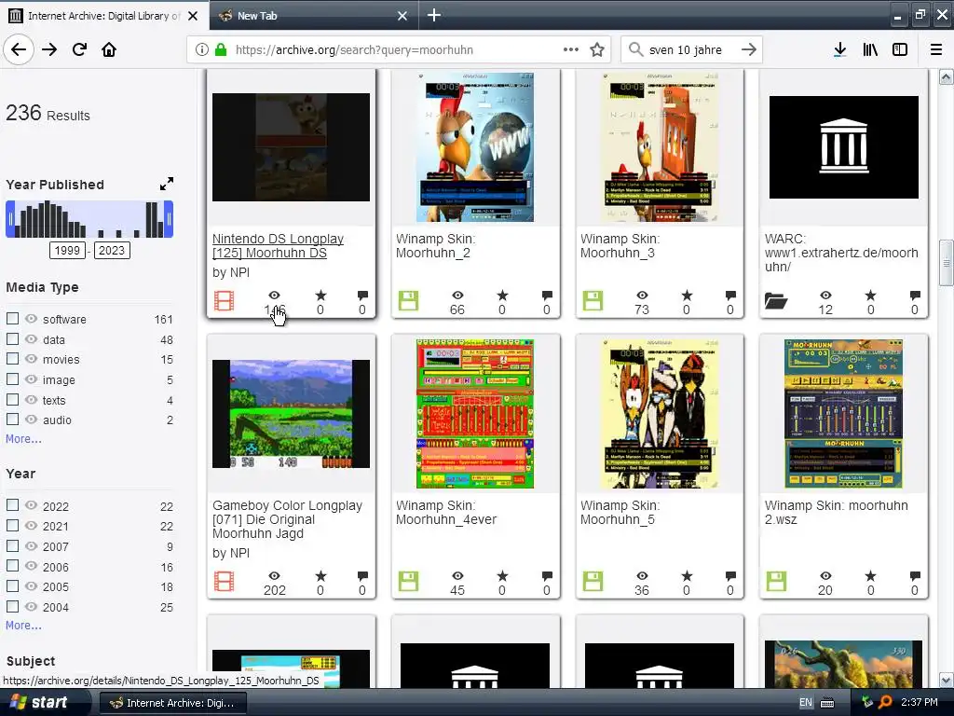954x716 pixels.
Task: Close the New Tab tab
Action: click(402, 16)
